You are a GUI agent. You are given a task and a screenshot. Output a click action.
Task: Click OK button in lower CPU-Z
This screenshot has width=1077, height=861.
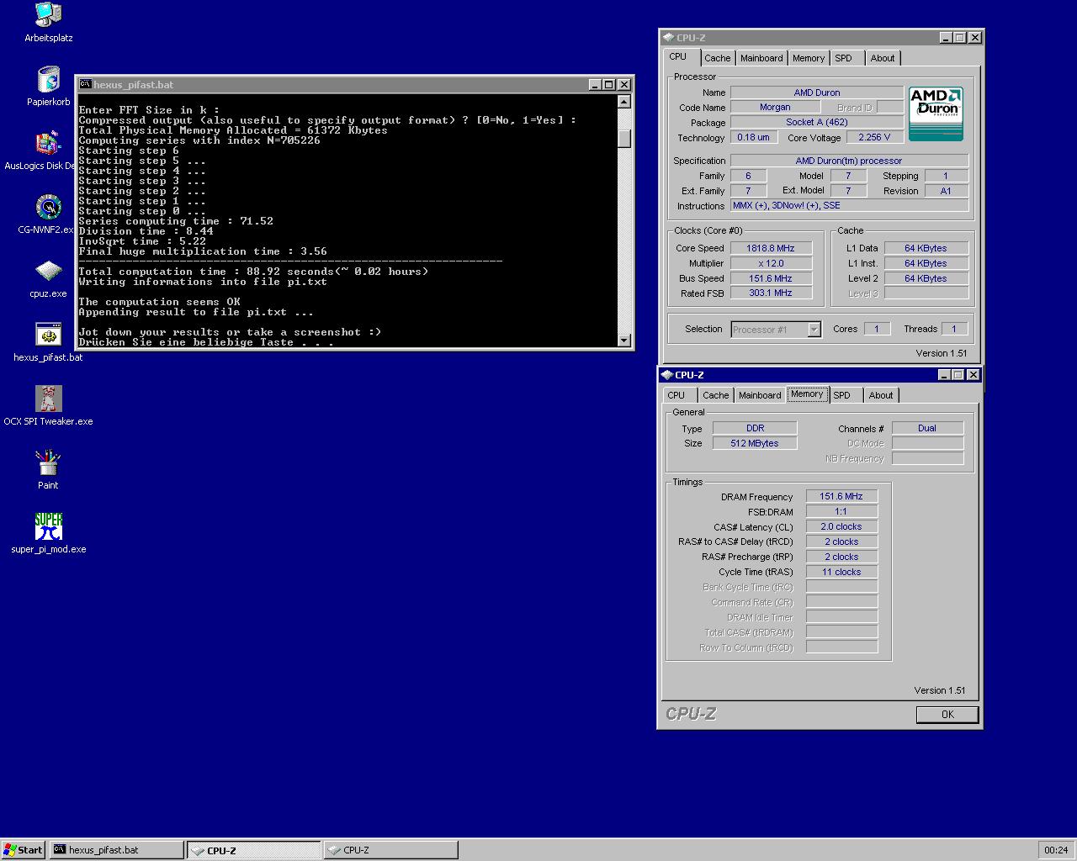(x=947, y=715)
